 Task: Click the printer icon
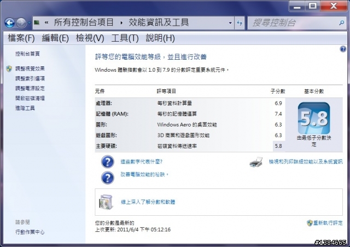point(256,162)
